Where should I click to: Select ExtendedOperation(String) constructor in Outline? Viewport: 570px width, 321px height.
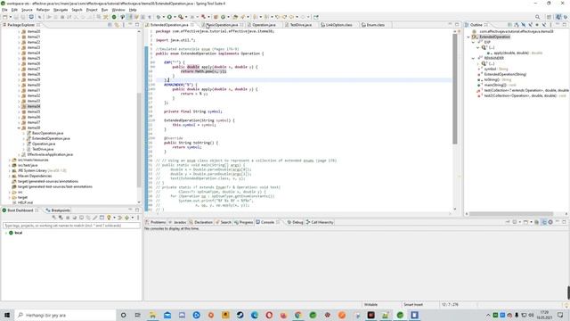pos(505,74)
